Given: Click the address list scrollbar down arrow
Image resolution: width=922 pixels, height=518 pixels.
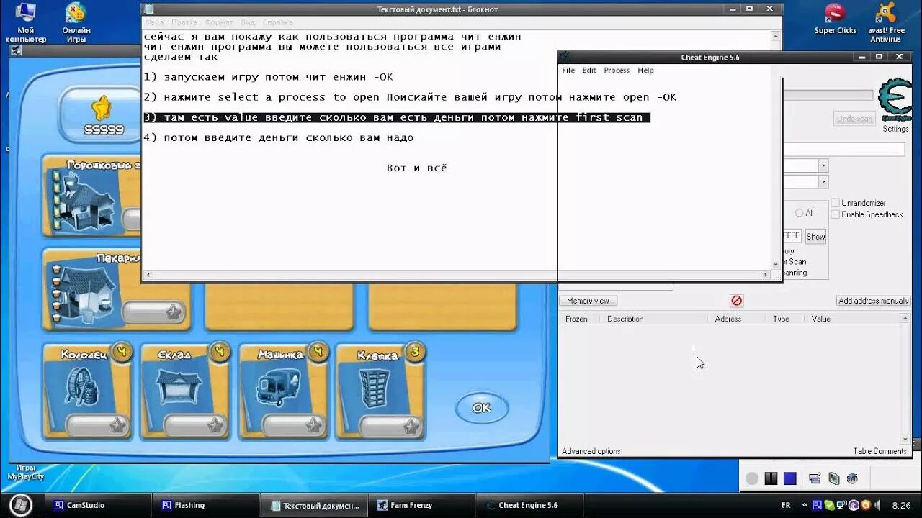Looking at the screenshot, I should pos(905,439).
